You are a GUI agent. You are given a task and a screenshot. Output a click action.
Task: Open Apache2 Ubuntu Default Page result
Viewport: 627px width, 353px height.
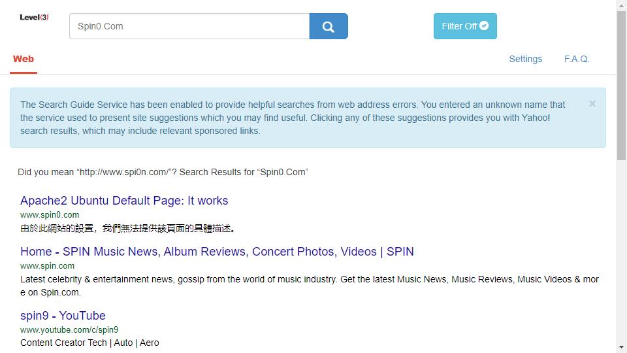coord(124,201)
